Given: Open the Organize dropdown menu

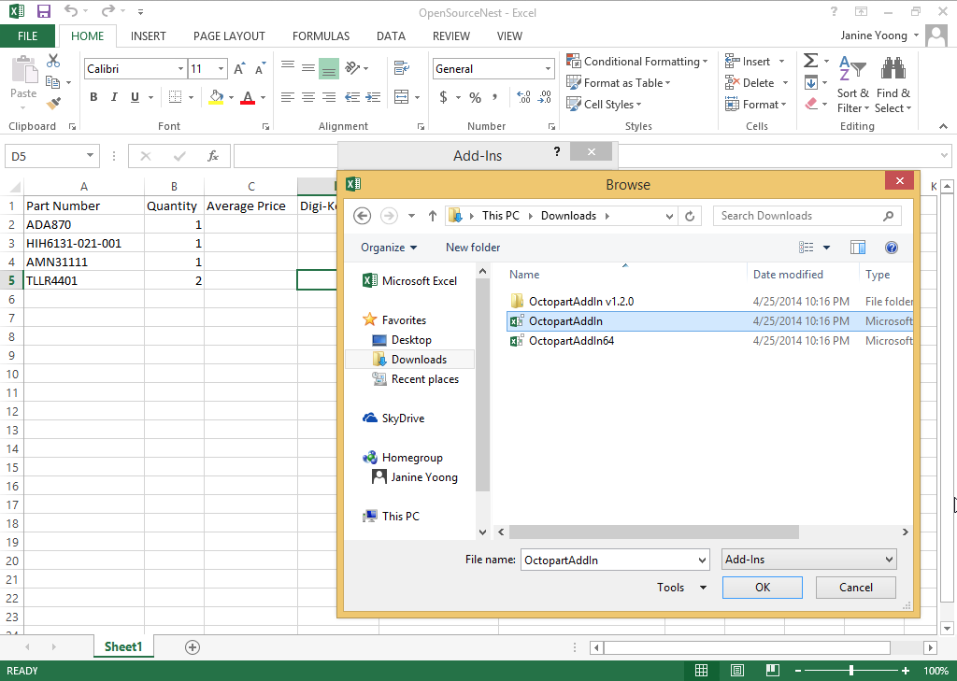Looking at the screenshot, I should point(389,248).
